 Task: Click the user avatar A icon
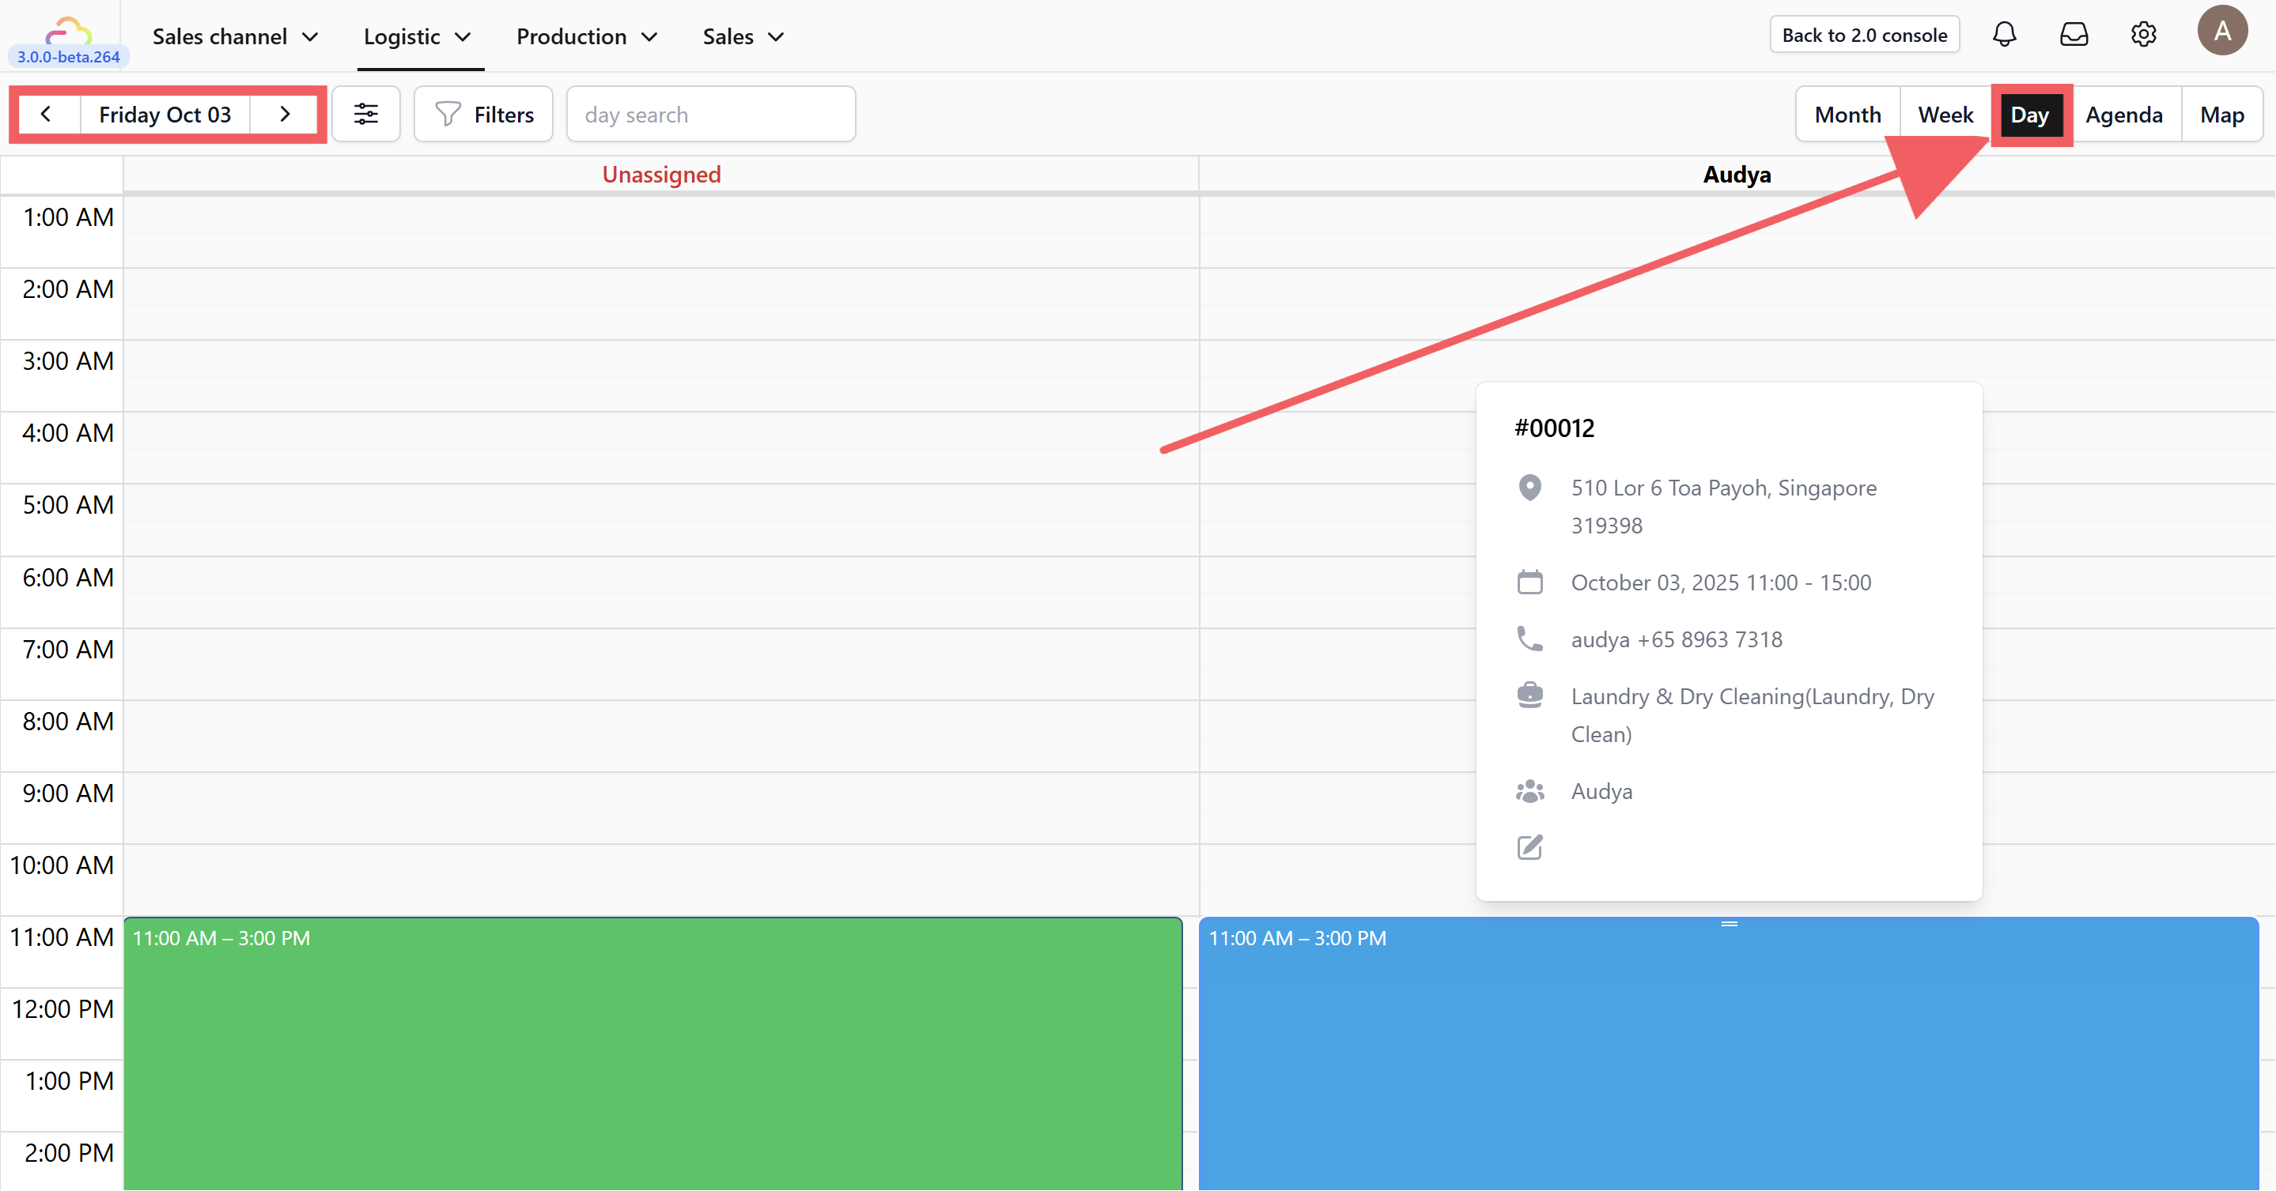coord(2221,32)
